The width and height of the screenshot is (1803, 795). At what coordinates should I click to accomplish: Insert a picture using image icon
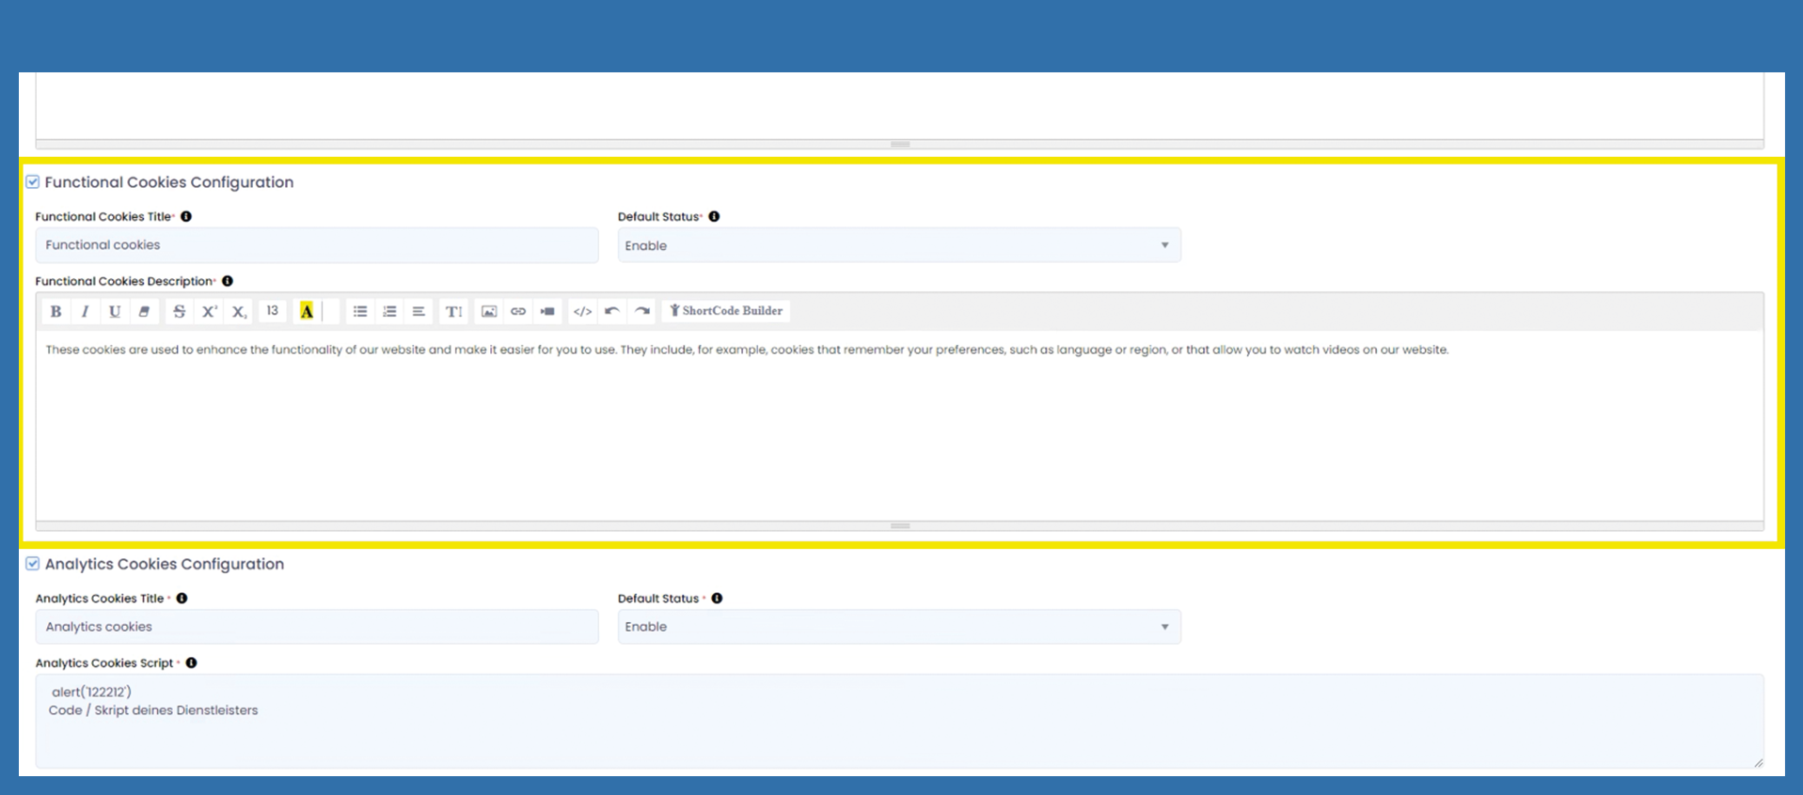[489, 311]
